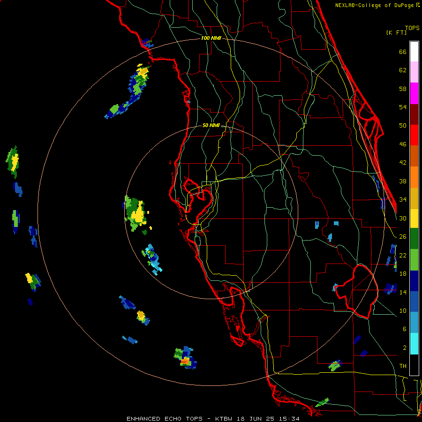
Task: Select the medium blue legend color band
Action: coord(414,302)
